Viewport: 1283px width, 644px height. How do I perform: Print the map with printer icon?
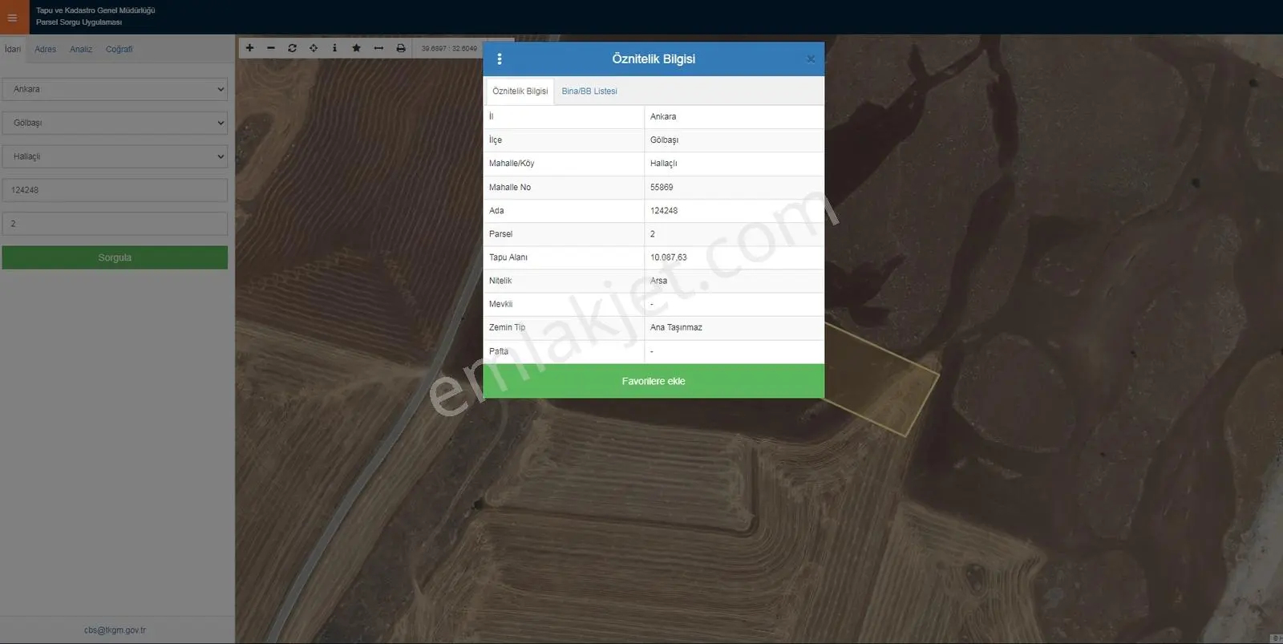[401, 48]
